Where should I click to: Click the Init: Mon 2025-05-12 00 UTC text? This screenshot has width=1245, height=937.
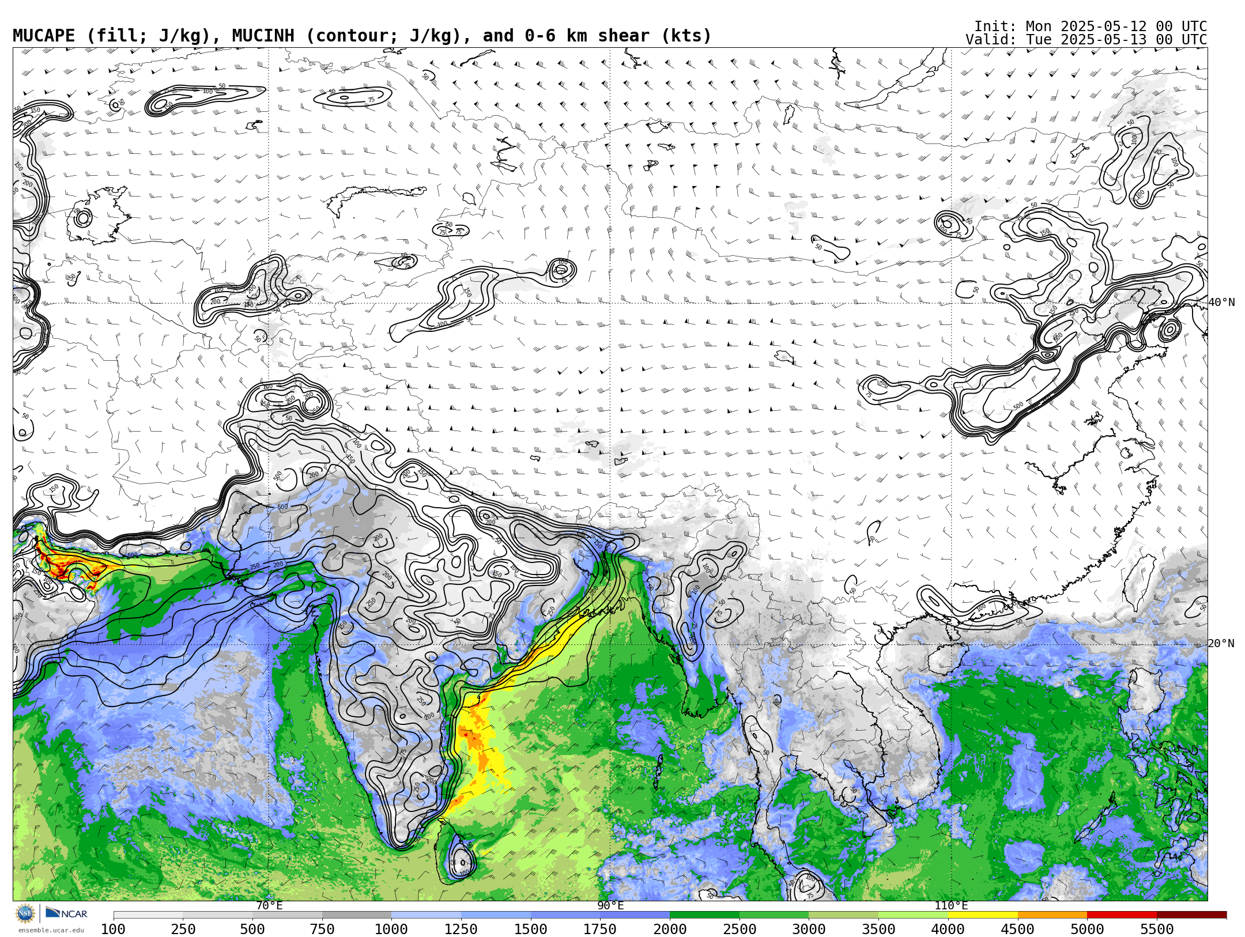[1091, 27]
